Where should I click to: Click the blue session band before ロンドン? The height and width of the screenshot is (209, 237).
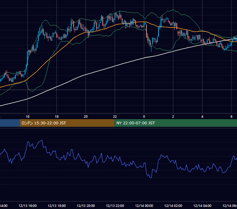pos(10,123)
